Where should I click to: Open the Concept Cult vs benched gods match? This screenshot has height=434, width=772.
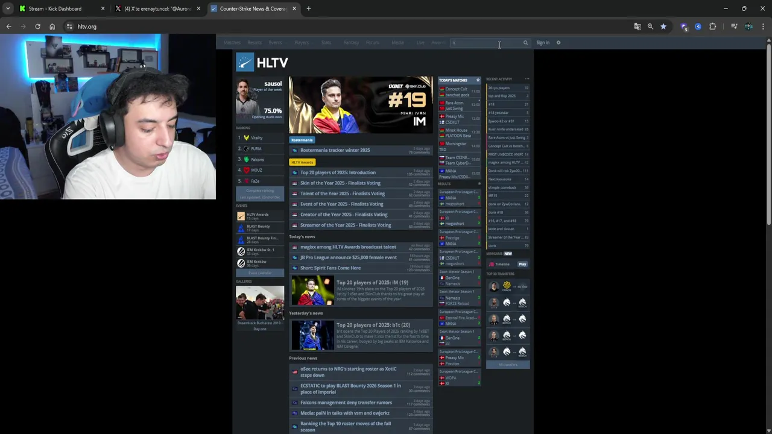click(x=460, y=92)
